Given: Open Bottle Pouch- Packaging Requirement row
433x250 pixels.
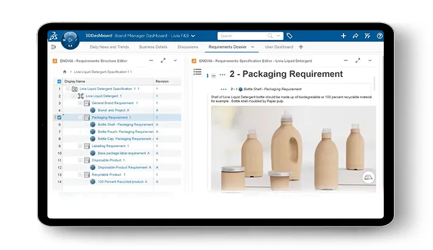Looking at the screenshot, I should click(125, 132).
